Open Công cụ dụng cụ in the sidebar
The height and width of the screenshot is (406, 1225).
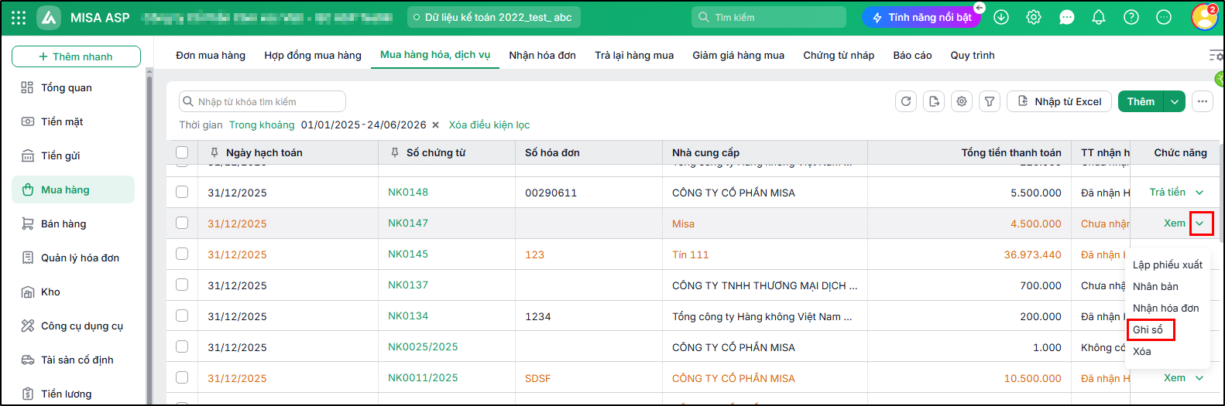coord(74,326)
